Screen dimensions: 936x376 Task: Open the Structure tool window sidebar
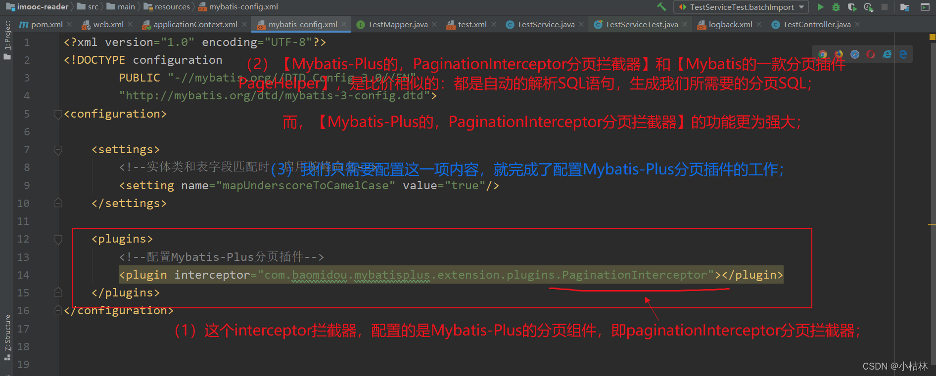(x=7, y=337)
